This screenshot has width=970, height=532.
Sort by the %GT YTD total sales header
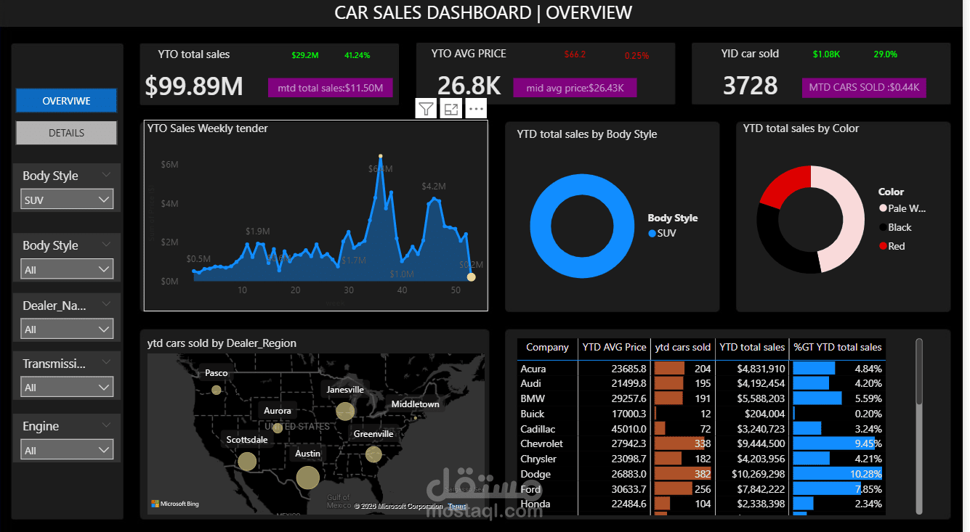(838, 348)
